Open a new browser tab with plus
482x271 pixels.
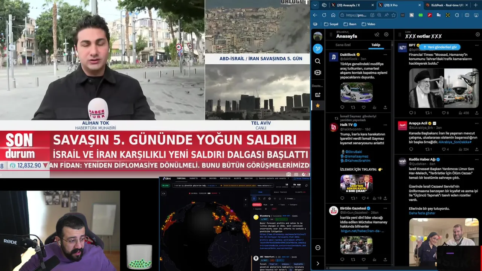click(x=476, y=5)
